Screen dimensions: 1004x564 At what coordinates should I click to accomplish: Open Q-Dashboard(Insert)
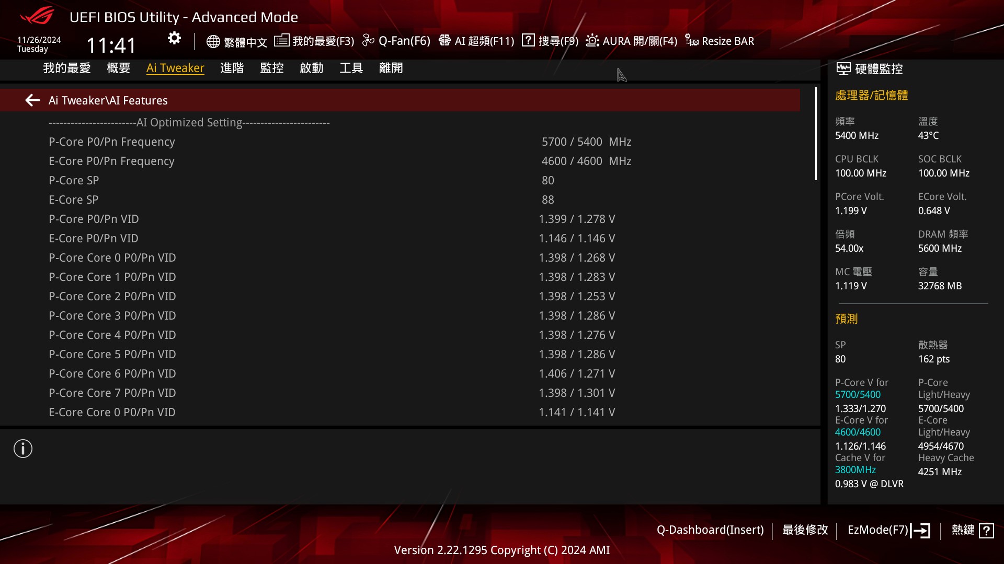[x=710, y=530]
